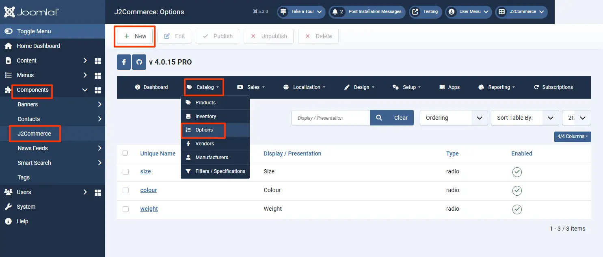Select Products from Catalog menu
Image resolution: width=603 pixels, height=257 pixels.
[x=215, y=103]
